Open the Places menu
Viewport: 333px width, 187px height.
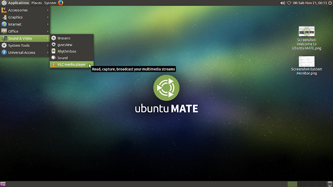[36, 3]
